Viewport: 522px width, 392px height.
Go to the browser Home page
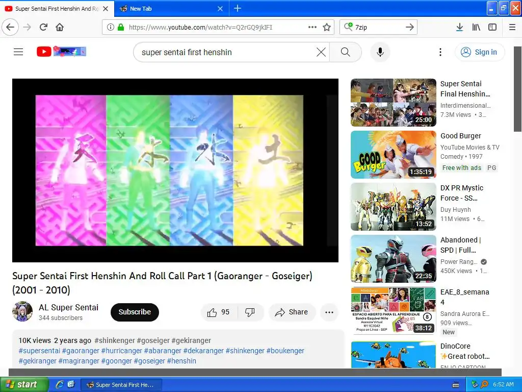60,27
